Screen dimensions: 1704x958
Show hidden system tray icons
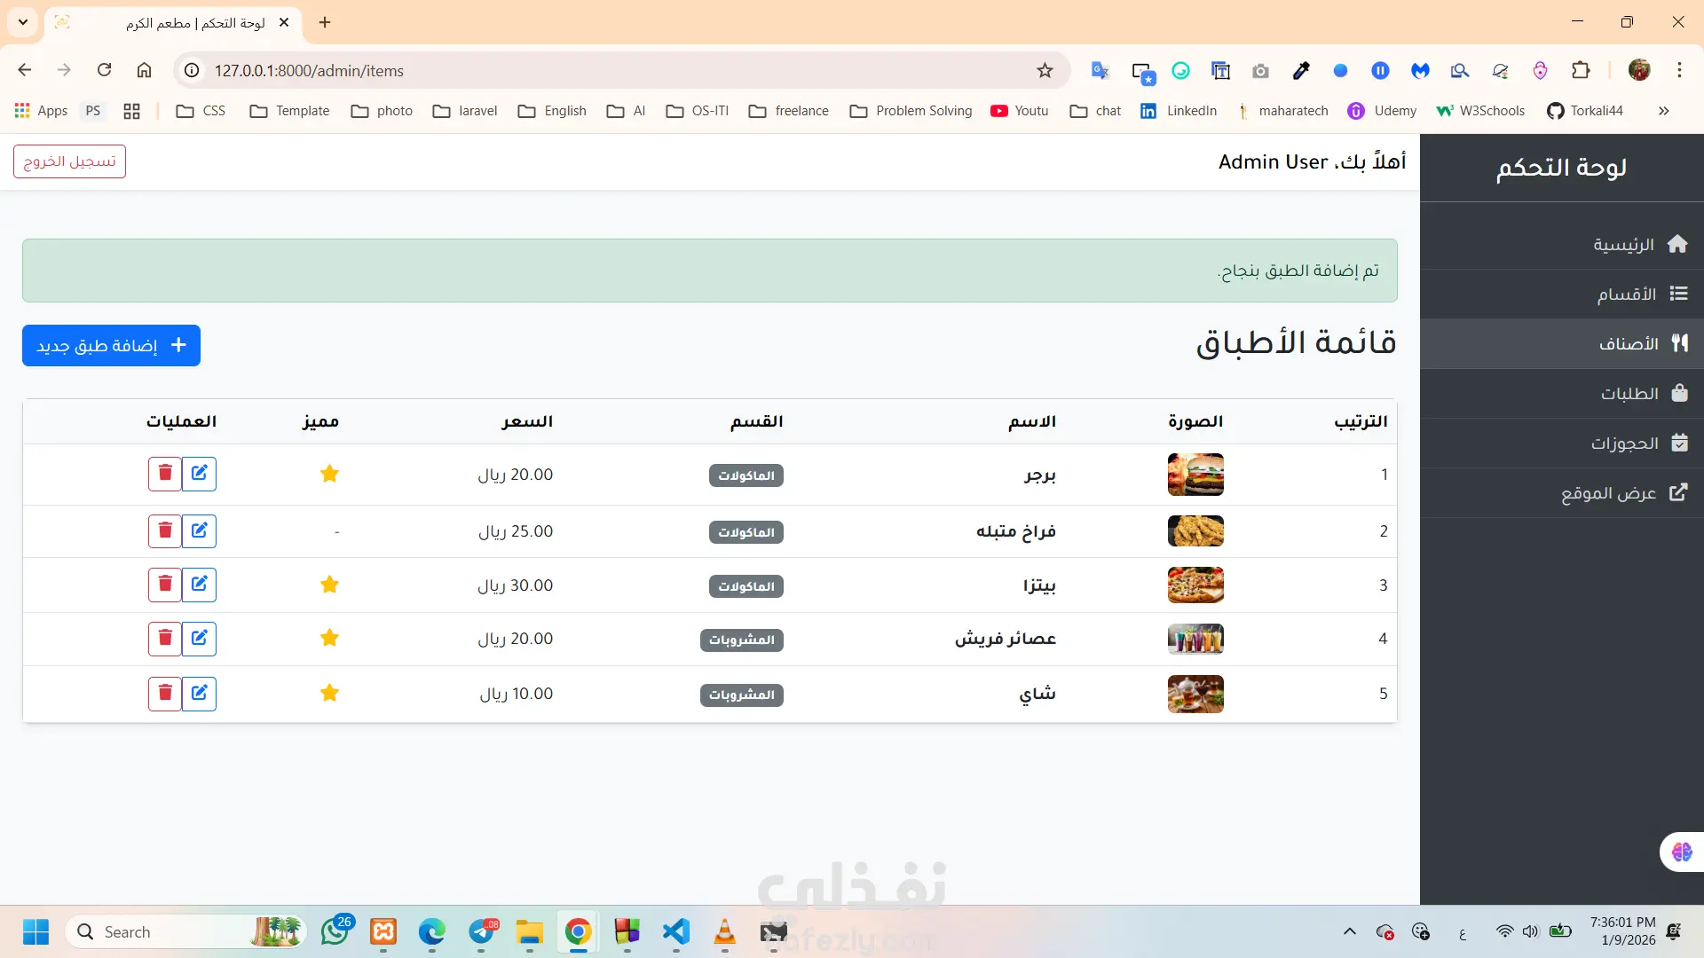1349,931
